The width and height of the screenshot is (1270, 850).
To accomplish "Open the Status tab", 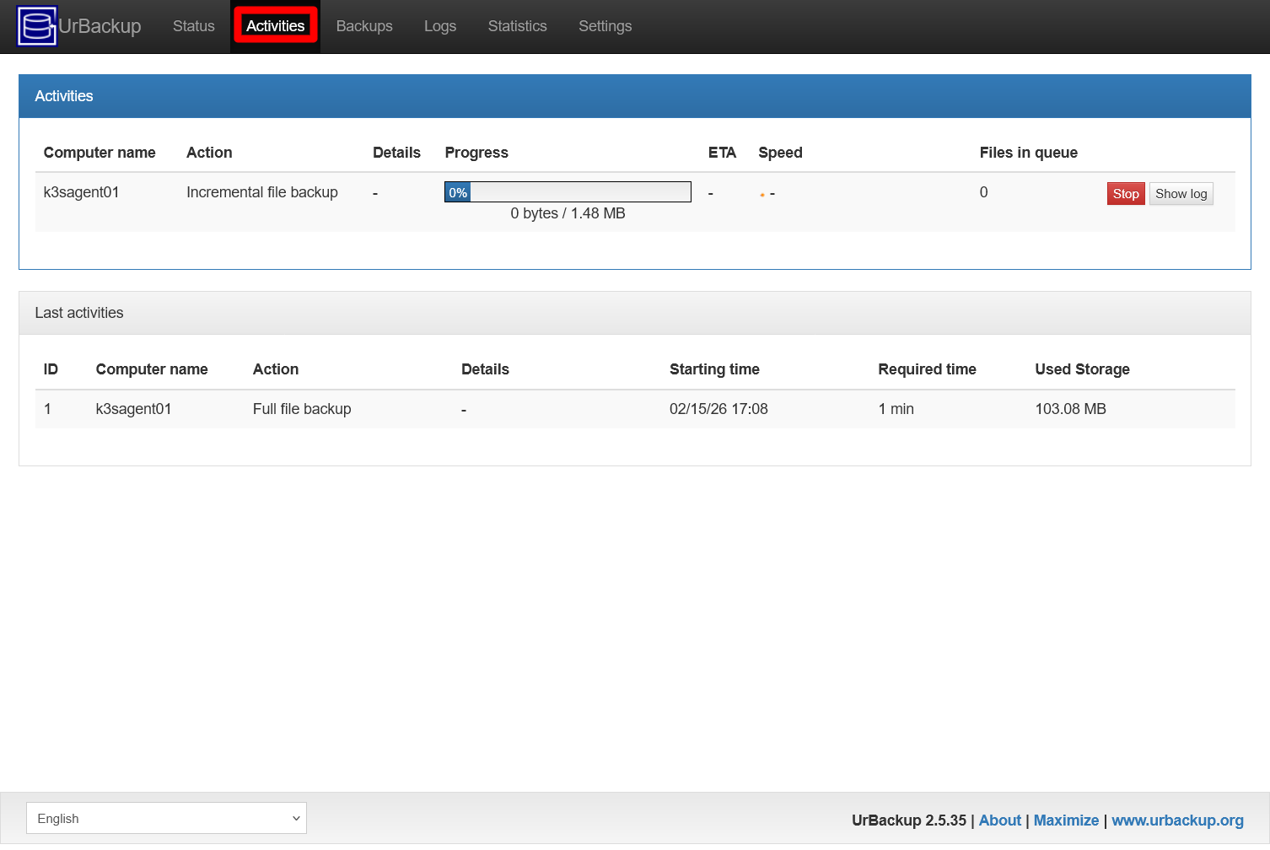I will (193, 26).
